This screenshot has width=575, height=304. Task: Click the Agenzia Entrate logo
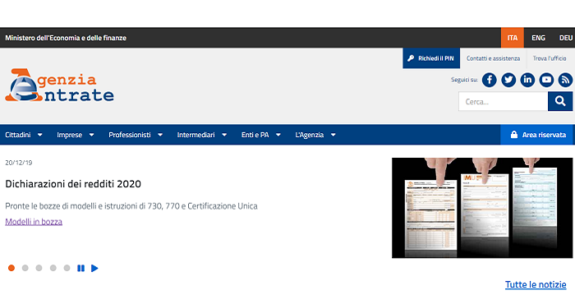tap(59, 85)
